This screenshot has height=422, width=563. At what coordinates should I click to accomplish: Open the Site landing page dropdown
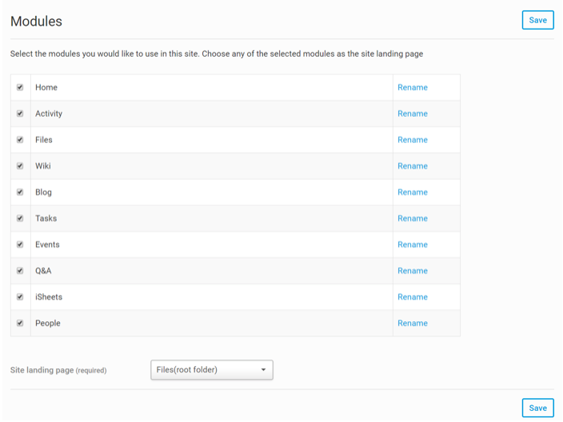[x=212, y=369]
